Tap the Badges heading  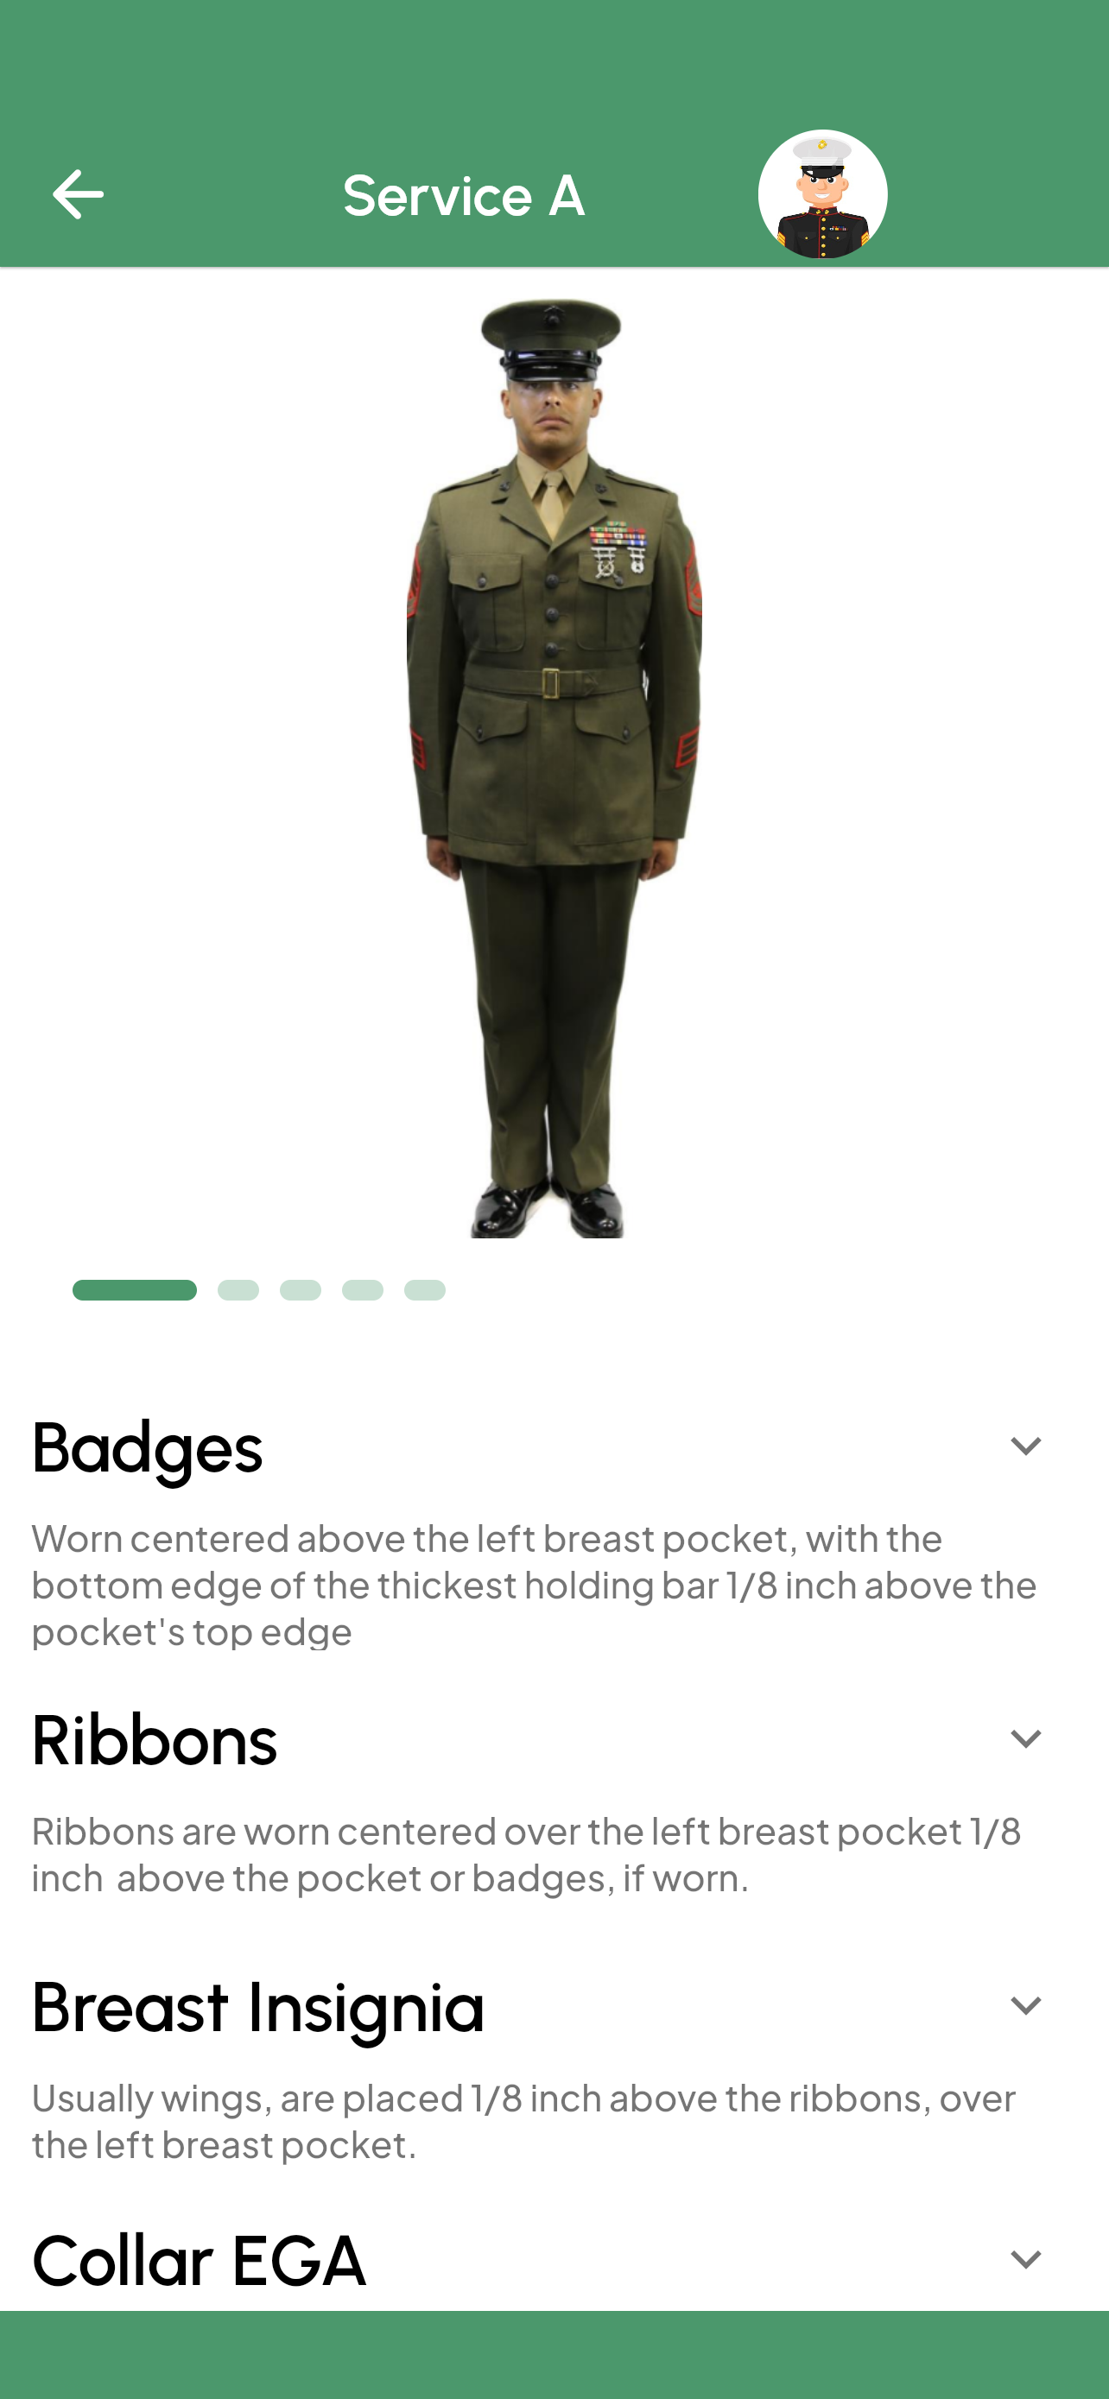147,1447
